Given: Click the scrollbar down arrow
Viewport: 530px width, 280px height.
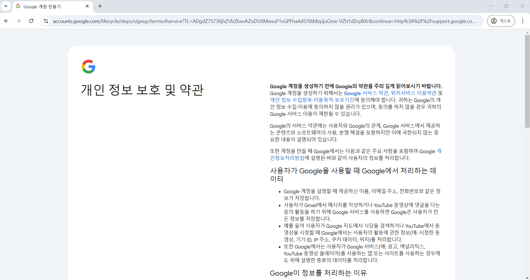Looking at the screenshot, I should coord(527,277).
